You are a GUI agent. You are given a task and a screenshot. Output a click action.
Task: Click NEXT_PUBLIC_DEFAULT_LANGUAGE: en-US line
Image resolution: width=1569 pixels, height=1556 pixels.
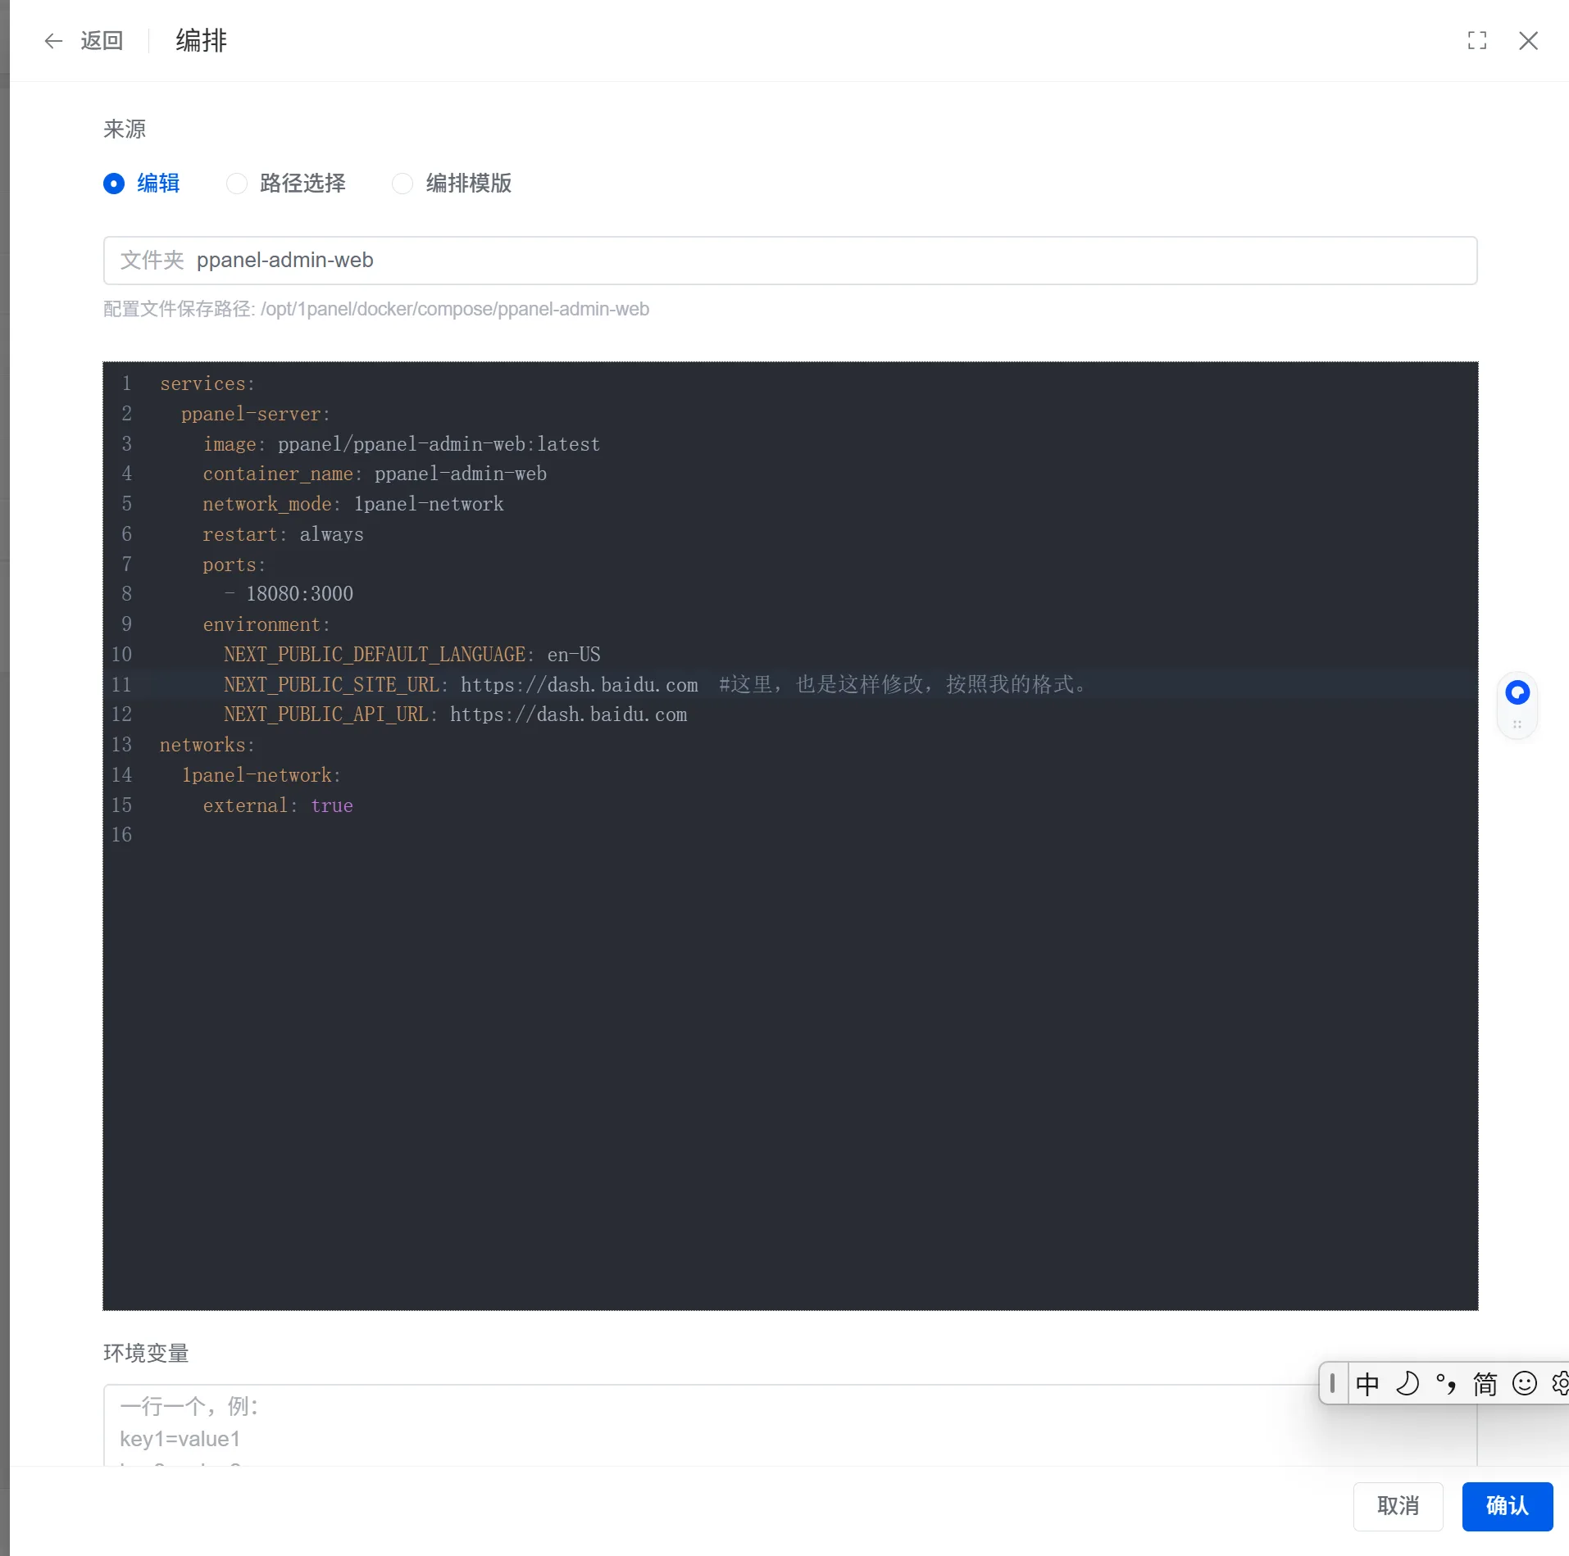tap(412, 655)
